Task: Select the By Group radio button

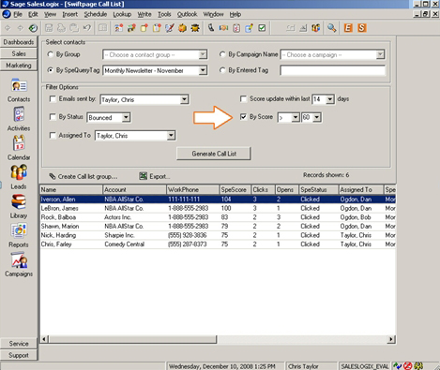Action: (x=50, y=54)
